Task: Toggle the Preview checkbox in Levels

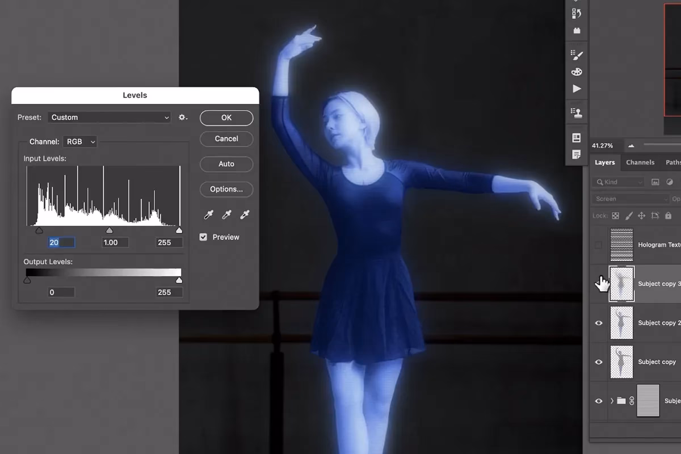Action: (x=203, y=237)
